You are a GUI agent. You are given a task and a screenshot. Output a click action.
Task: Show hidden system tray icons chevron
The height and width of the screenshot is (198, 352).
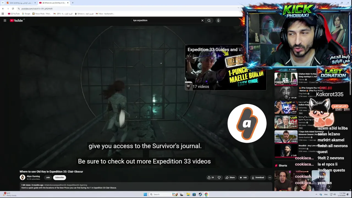click(x=316, y=194)
